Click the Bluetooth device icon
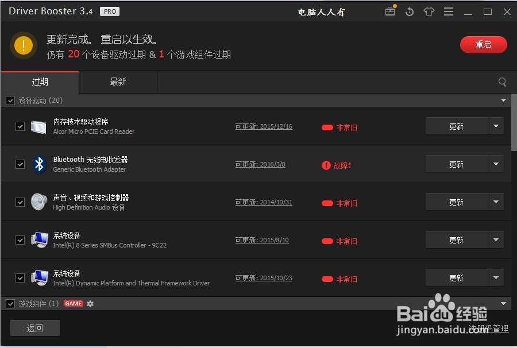The height and width of the screenshot is (348, 517). point(39,164)
